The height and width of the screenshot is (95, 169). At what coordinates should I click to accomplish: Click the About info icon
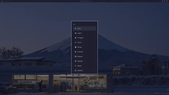pyautogui.click(x=76, y=66)
